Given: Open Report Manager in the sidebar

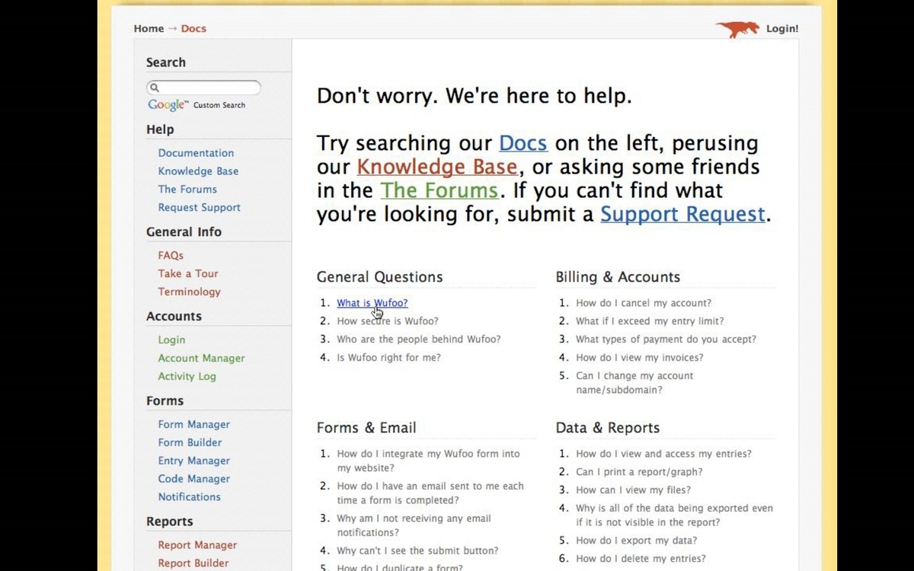Looking at the screenshot, I should [197, 545].
